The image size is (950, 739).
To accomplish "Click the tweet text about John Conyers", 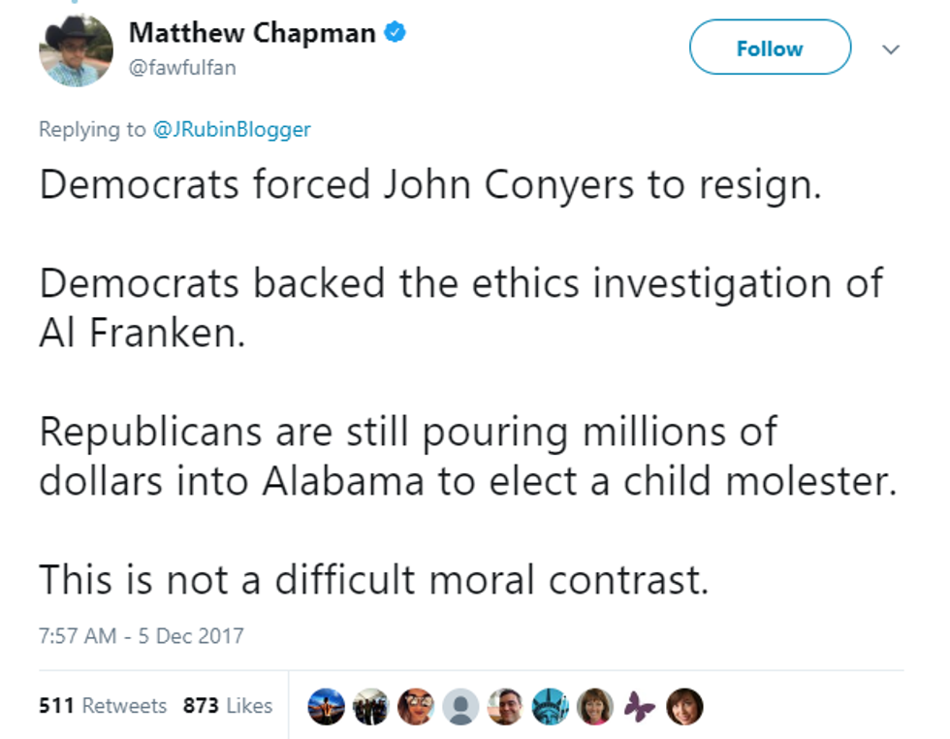I will coord(429,184).
